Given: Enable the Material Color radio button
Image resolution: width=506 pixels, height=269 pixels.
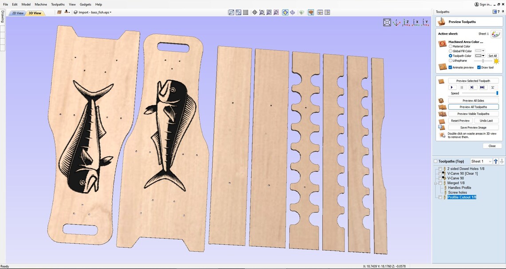Looking at the screenshot, I should pos(451,46).
